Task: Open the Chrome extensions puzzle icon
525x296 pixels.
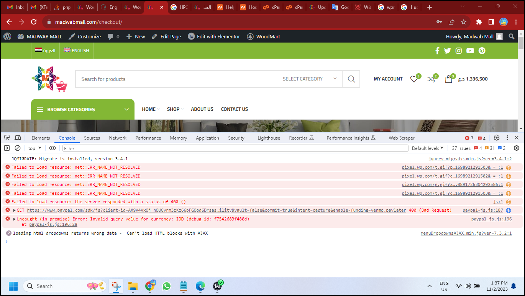Action: [479, 22]
